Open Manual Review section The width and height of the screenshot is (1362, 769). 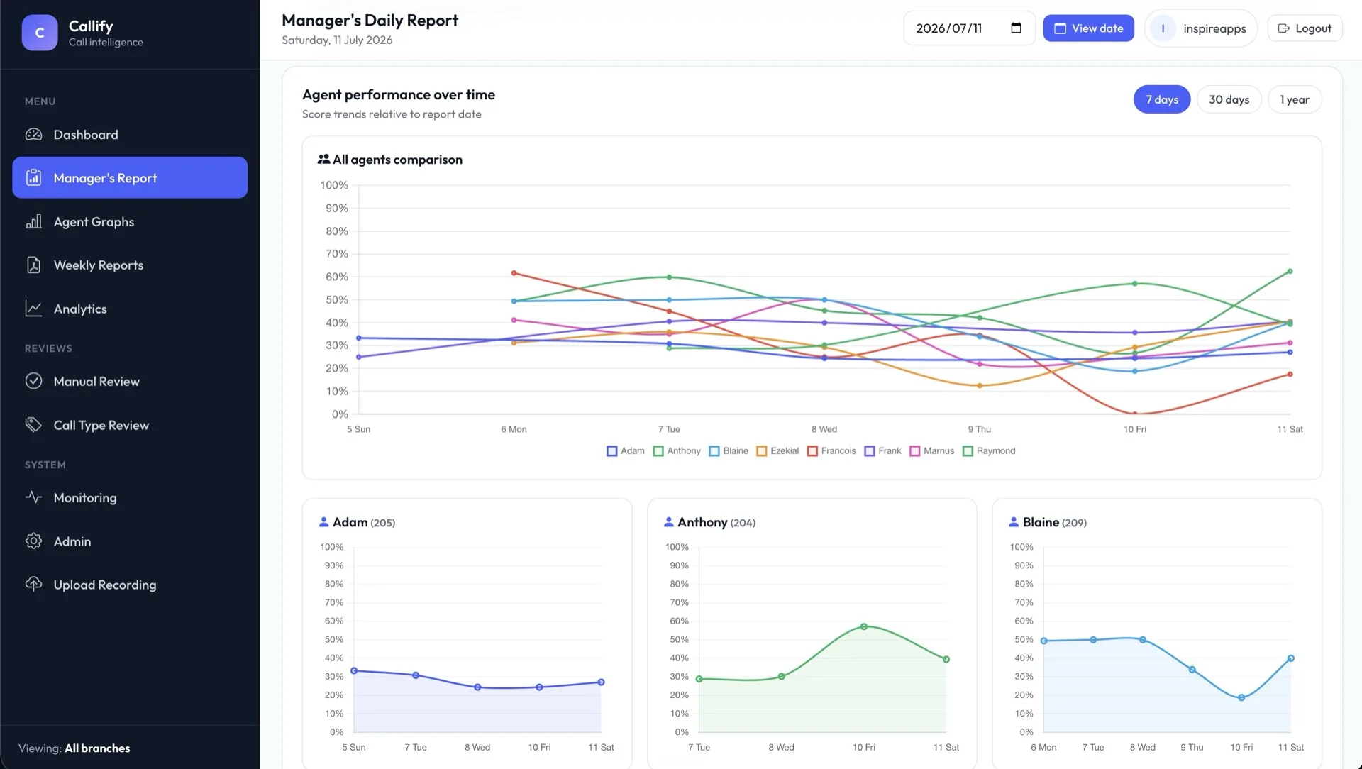pyautogui.click(x=130, y=382)
